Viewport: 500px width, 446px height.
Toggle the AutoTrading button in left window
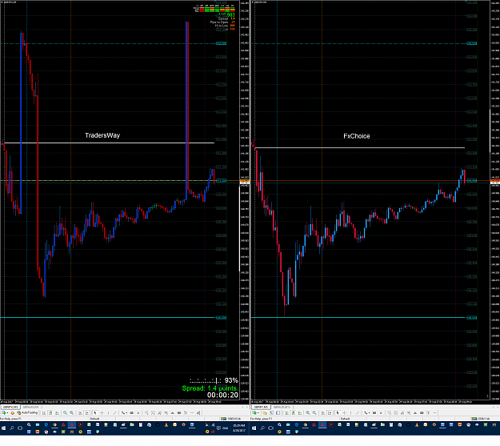27,413
